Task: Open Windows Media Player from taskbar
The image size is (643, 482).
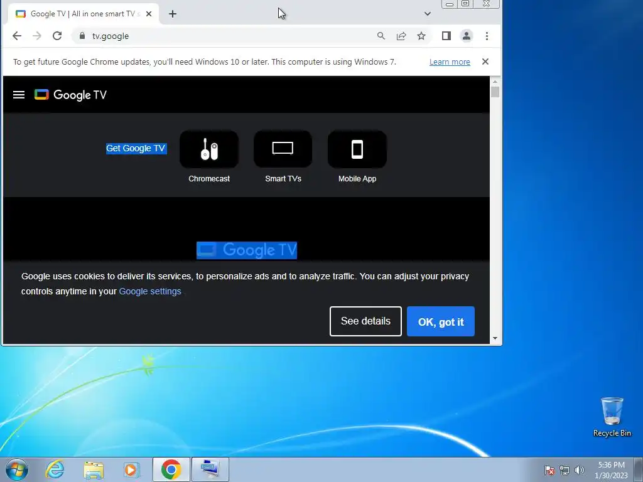Action: 132,469
